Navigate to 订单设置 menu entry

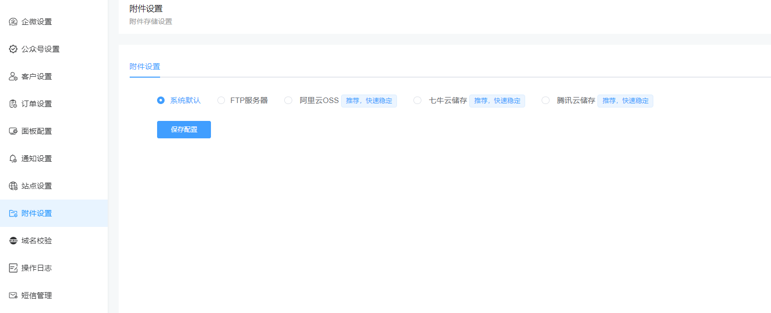pyautogui.click(x=54, y=104)
